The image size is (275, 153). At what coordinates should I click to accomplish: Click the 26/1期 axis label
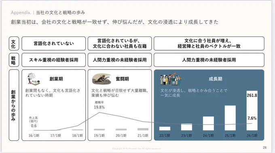[252, 136]
